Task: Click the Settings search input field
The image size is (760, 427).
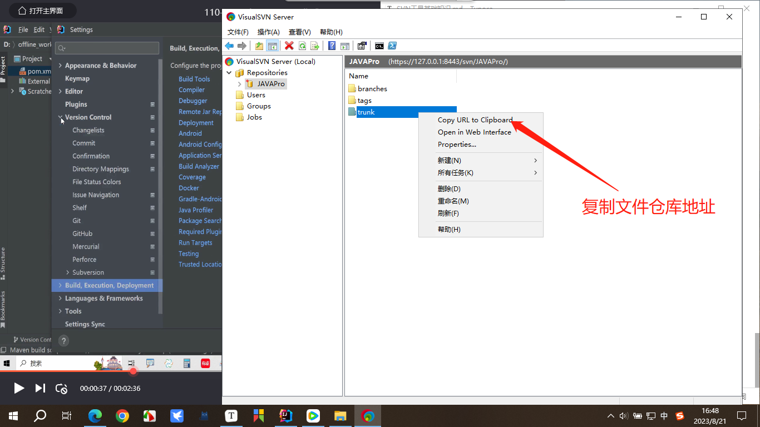Action: (x=107, y=48)
